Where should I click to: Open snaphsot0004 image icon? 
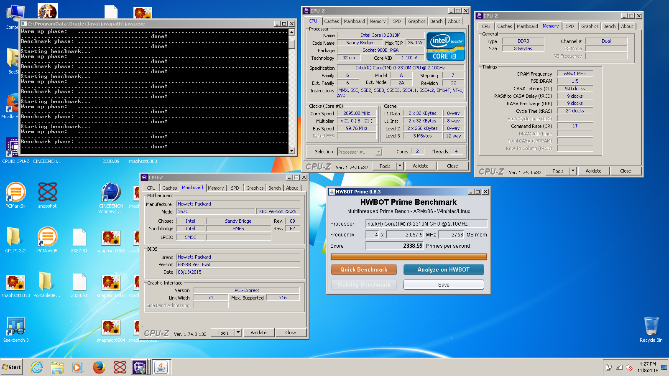pyautogui.click(x=111, y=330)
